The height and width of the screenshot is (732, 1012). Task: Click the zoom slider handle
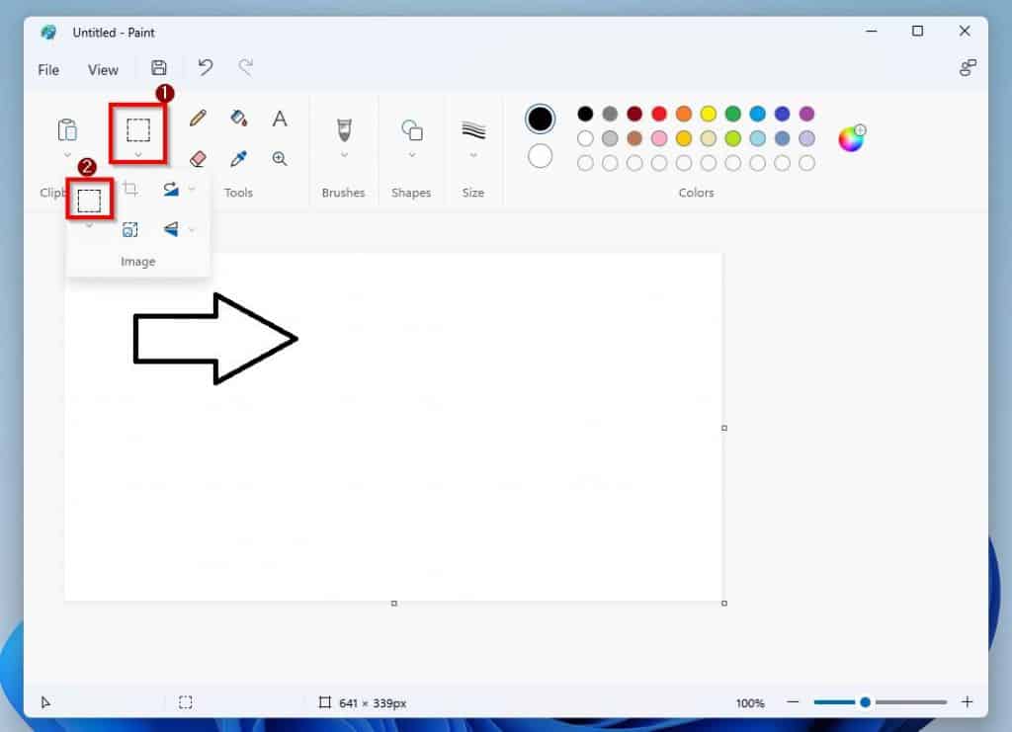865,701
